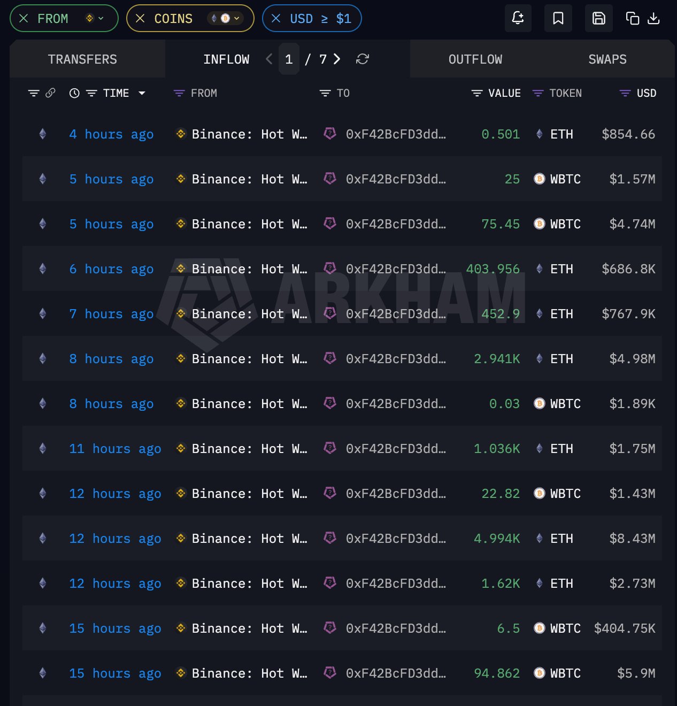Click WBTC token in $404.75K row
Screen dimensions: 677x706
565,628
